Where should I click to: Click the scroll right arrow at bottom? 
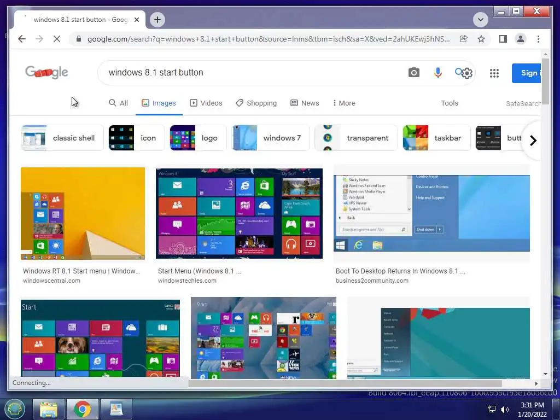[x=536, y=383]
